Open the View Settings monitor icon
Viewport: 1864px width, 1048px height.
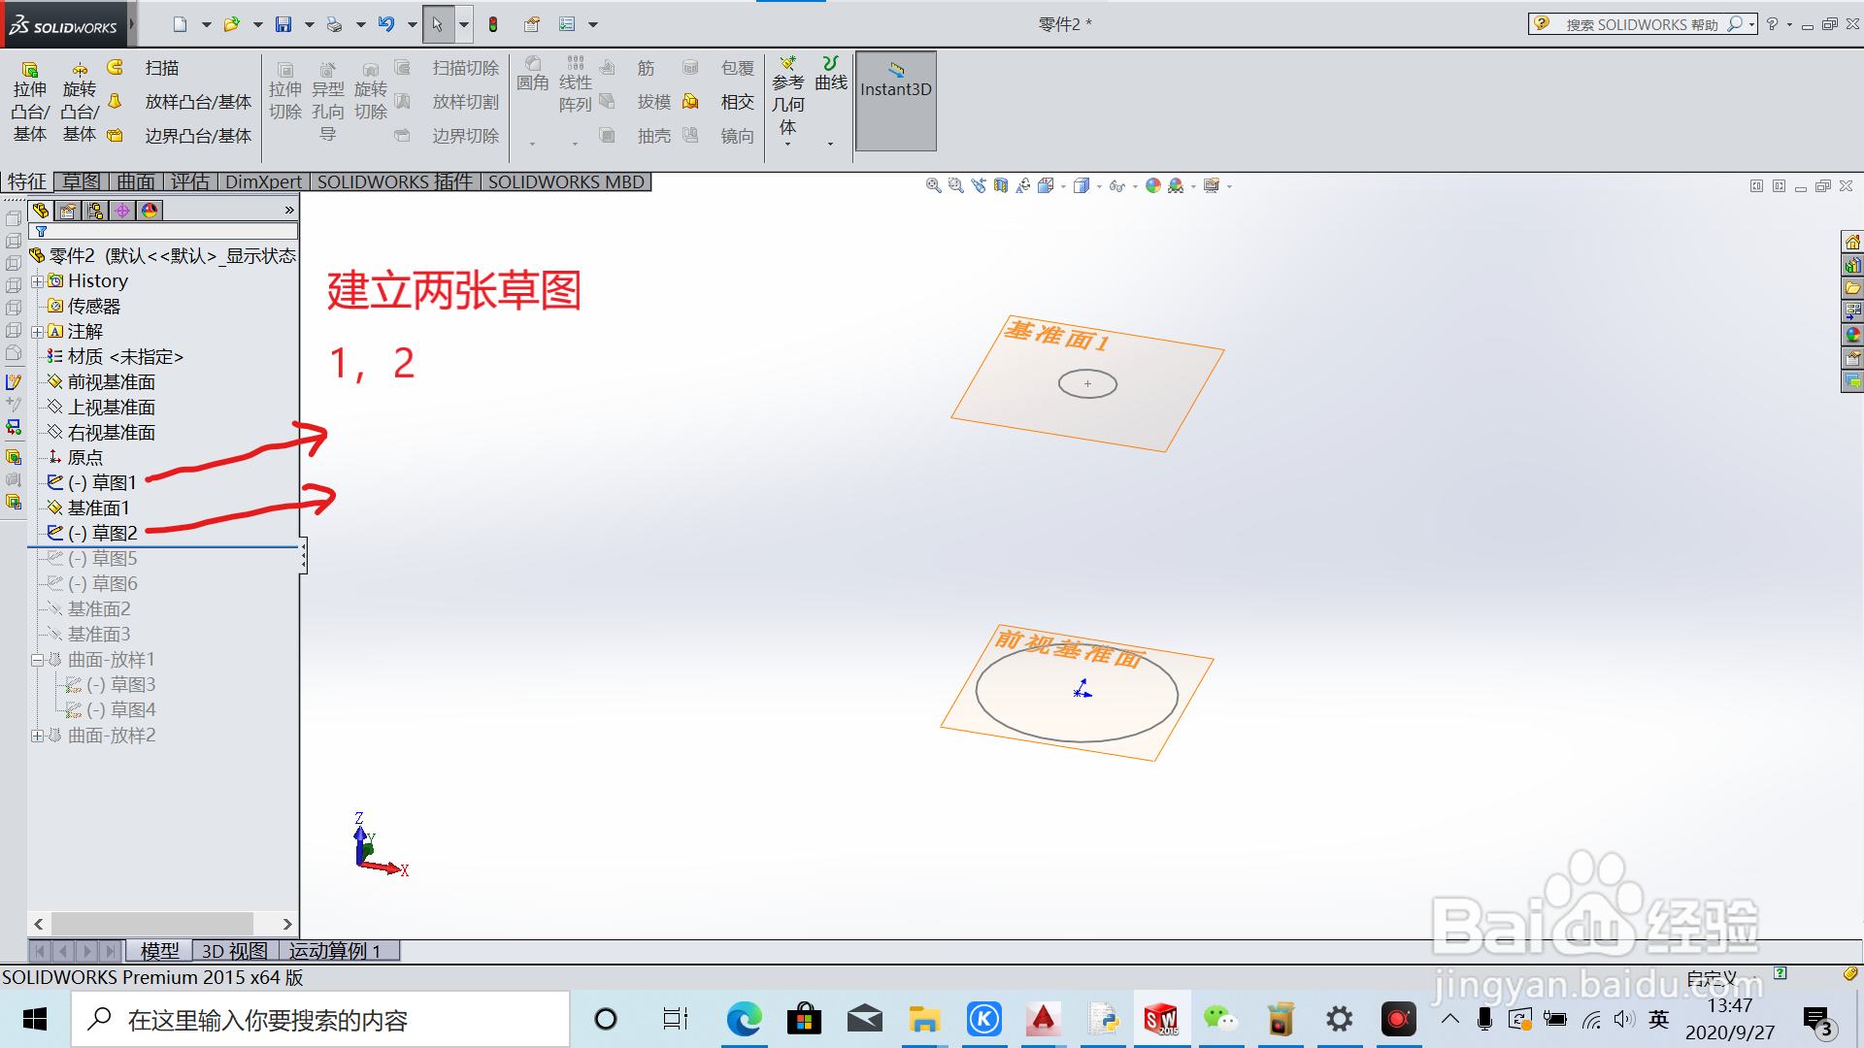point(1212,185)
